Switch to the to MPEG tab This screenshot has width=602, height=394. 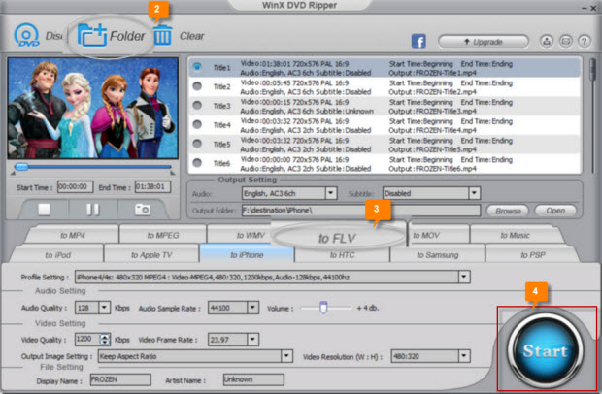tap(163, 235)
